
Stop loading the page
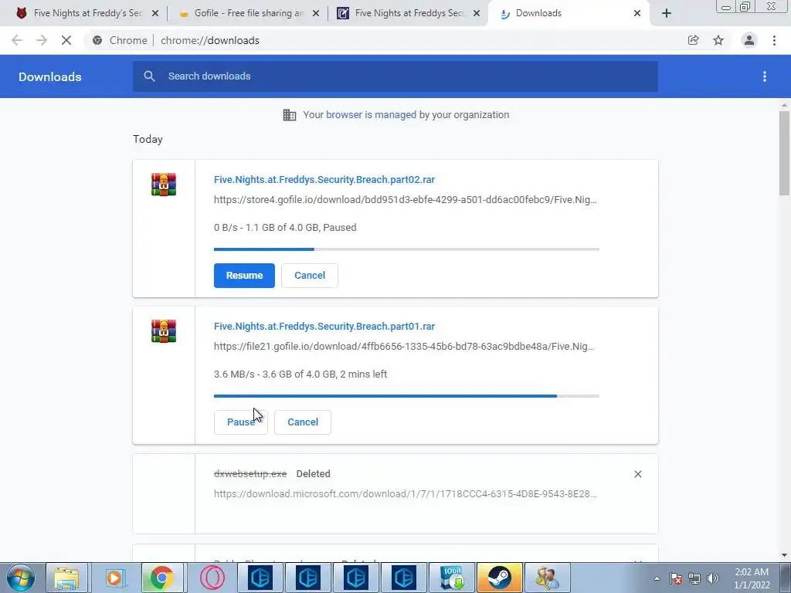66,40
